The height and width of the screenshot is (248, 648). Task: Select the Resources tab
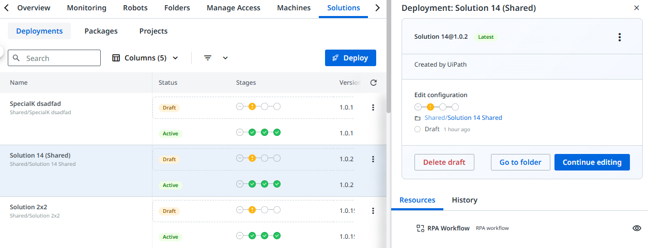418,200
